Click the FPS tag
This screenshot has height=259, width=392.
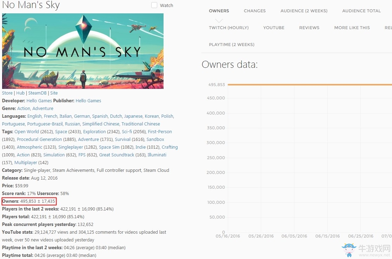click(x=82, y=155)
